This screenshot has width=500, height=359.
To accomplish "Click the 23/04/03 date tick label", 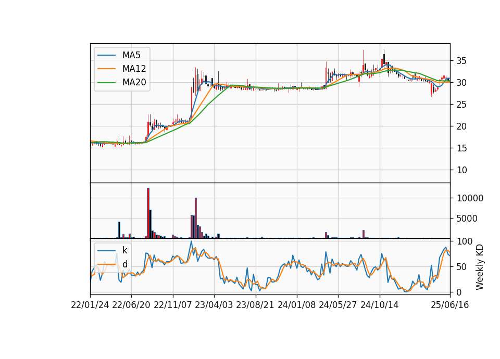I will [x=214, y=305].
